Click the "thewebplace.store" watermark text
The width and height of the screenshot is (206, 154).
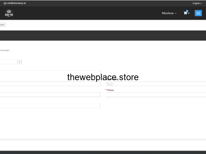point(103,77)
